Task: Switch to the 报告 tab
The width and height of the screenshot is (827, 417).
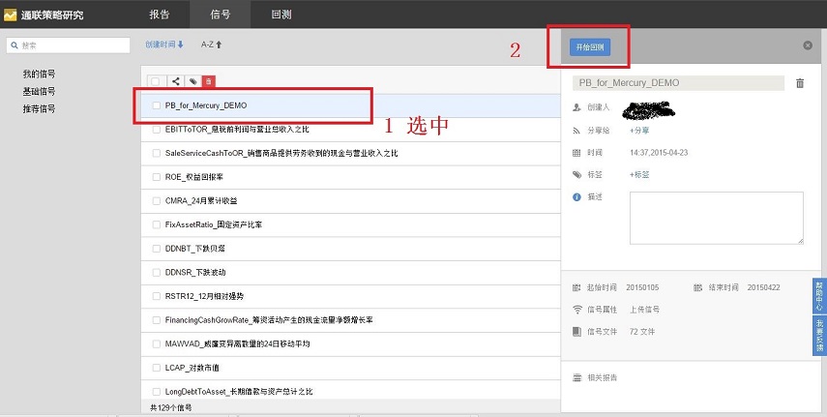Action: click(160, 15)
